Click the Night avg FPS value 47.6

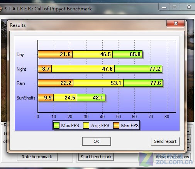tap(107, 69)
